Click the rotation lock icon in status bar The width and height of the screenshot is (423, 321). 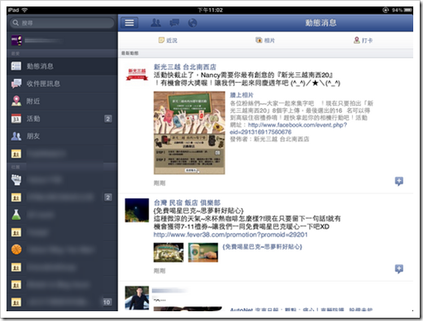tap(386, 10)
